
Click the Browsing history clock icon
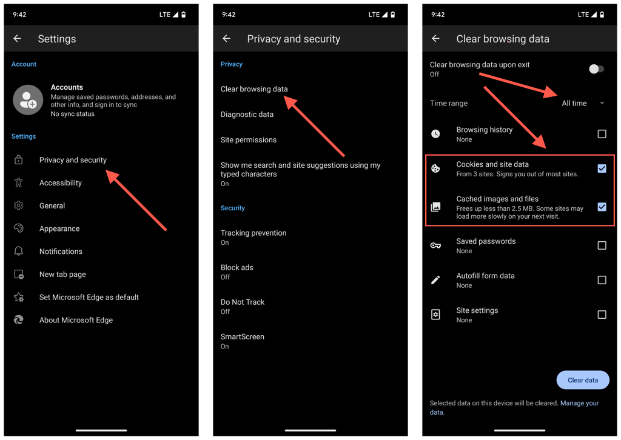(x=435, y=134)
